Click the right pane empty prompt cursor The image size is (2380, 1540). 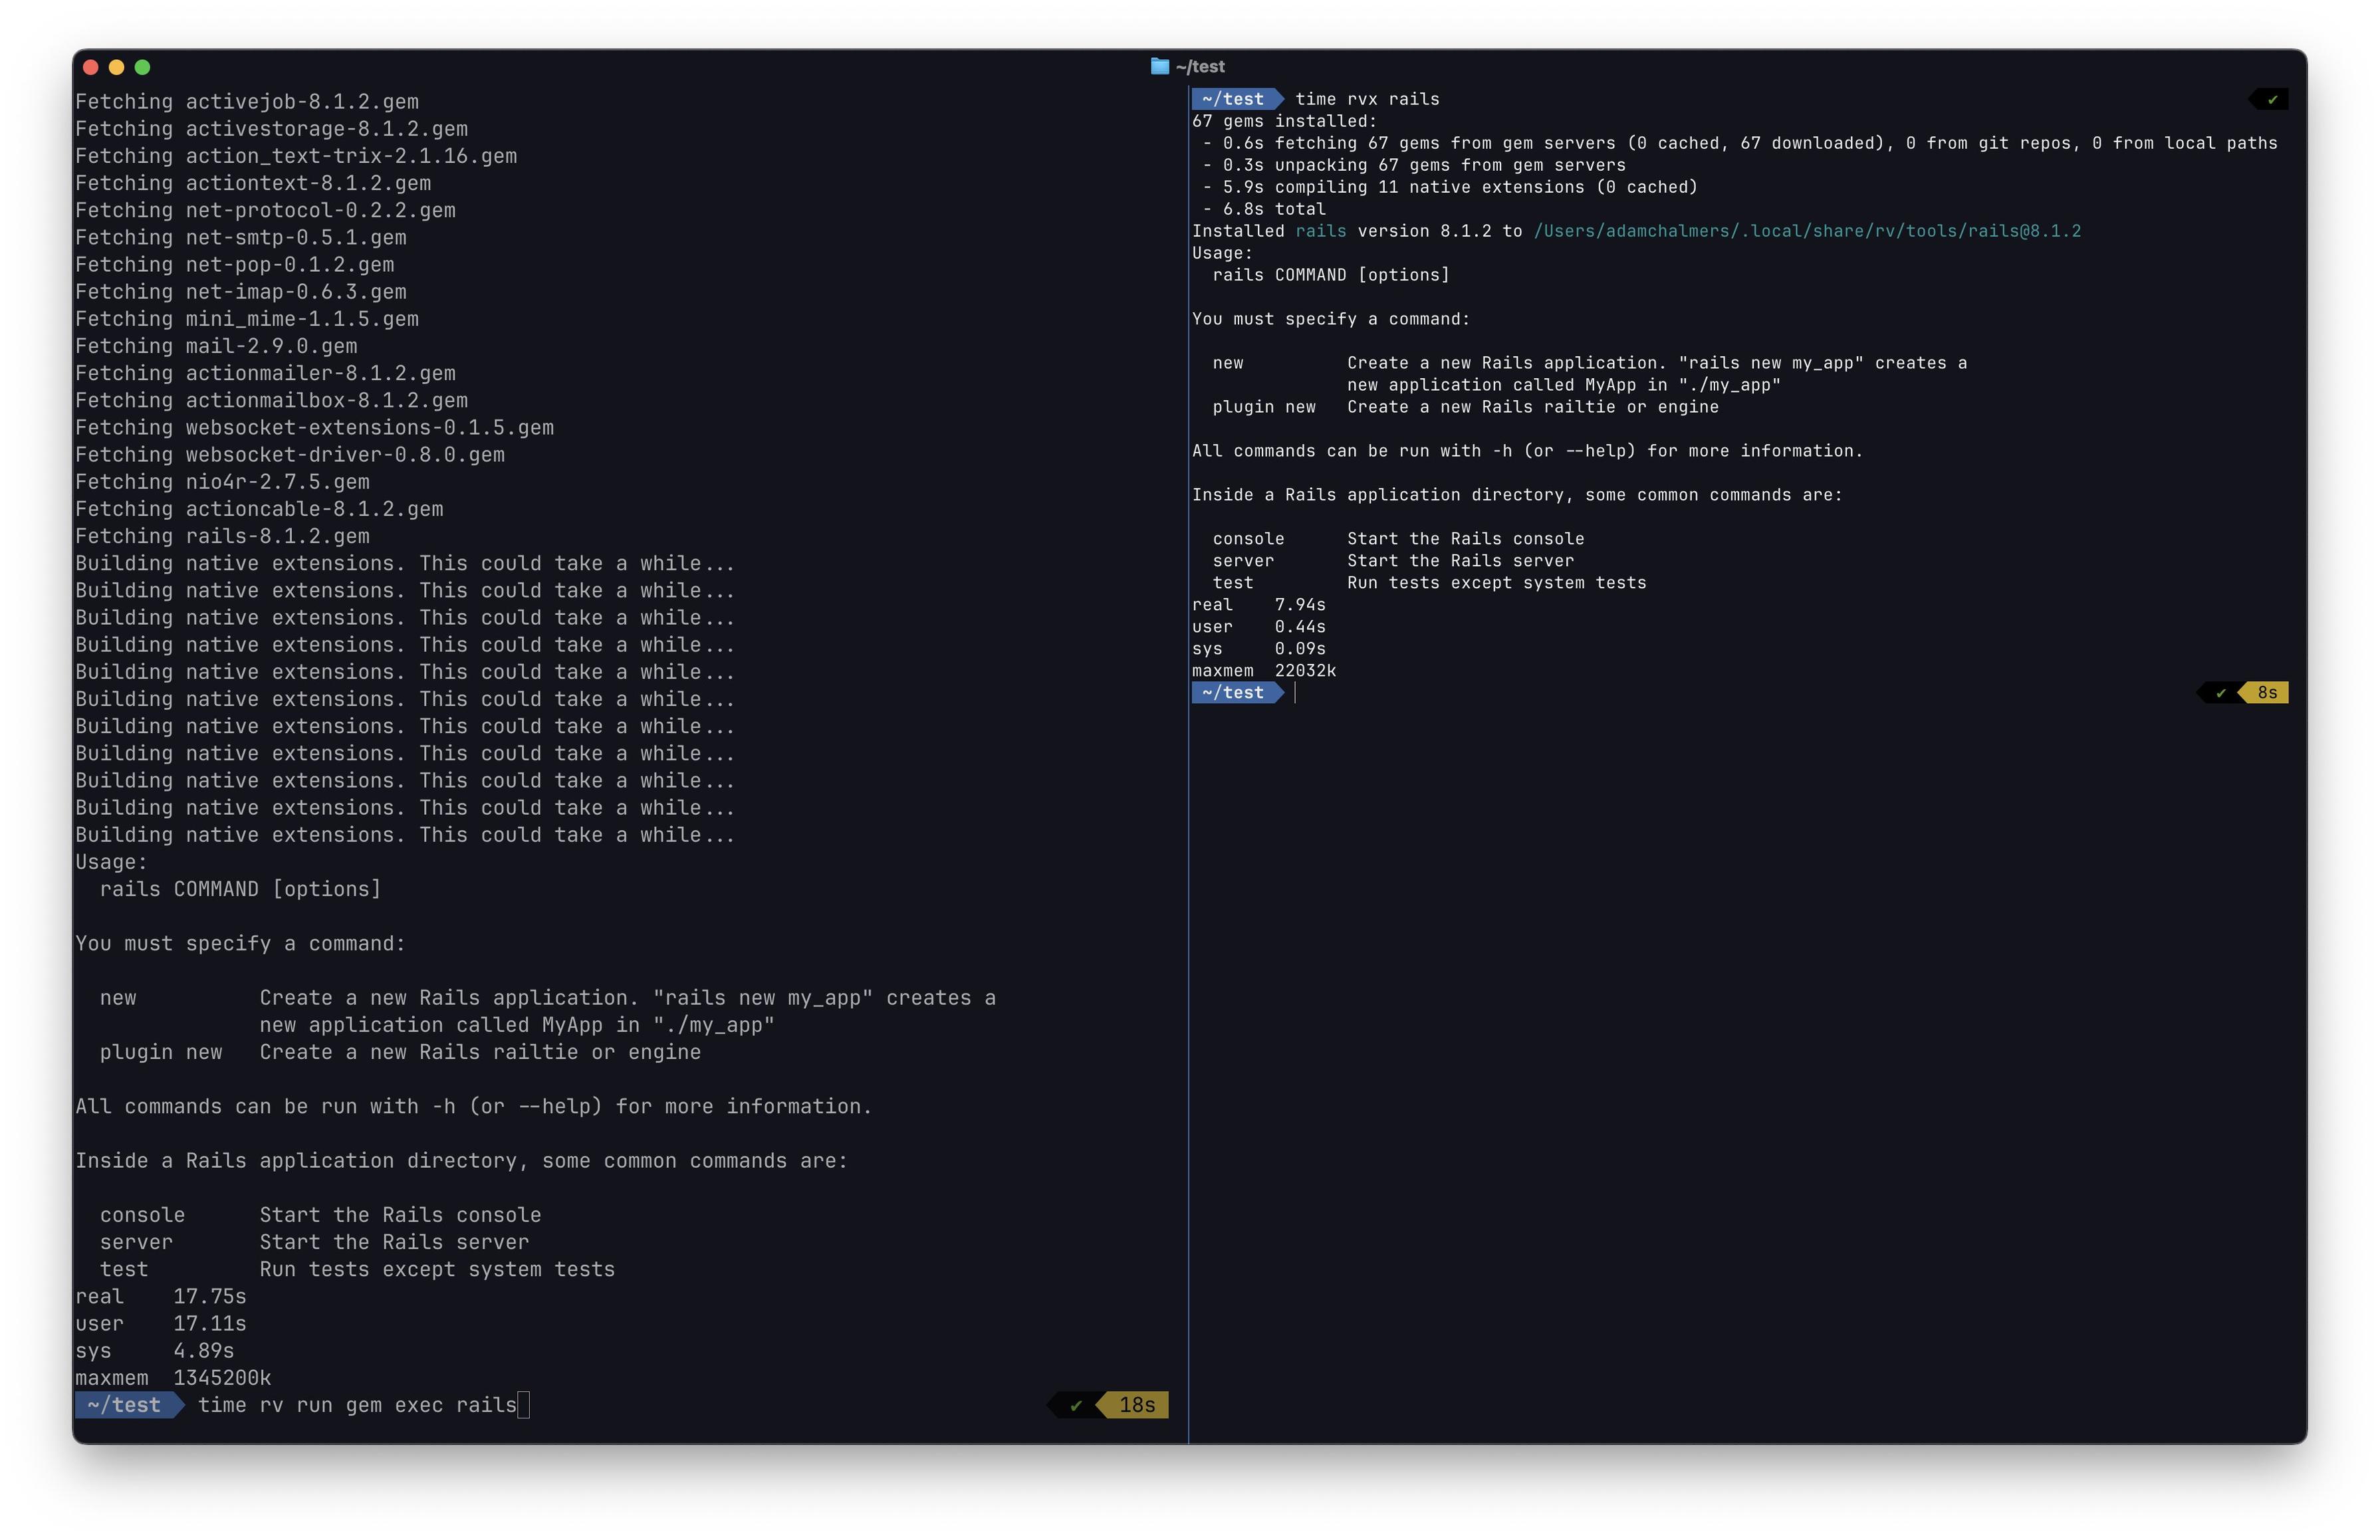pyautogui.click(x=1296, y=693)
